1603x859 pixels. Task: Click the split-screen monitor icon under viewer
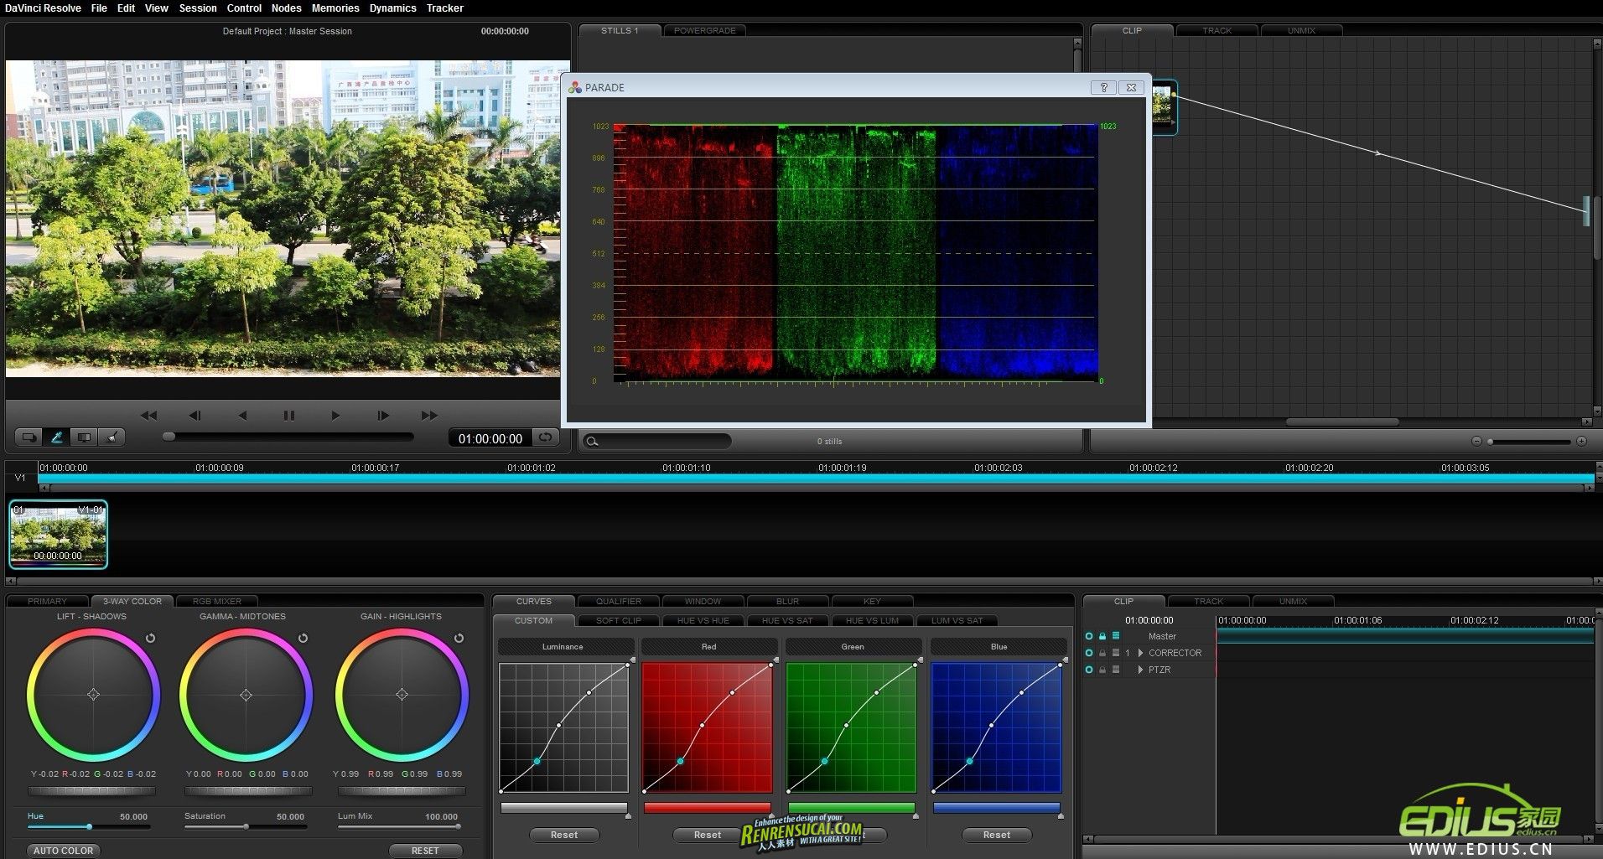(x=84, y=437)
